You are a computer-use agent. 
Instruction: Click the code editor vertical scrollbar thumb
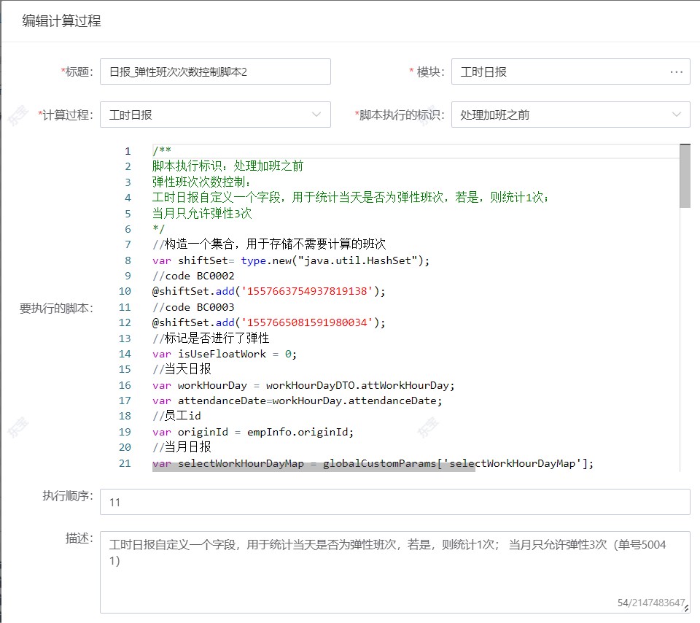point(685,176)
